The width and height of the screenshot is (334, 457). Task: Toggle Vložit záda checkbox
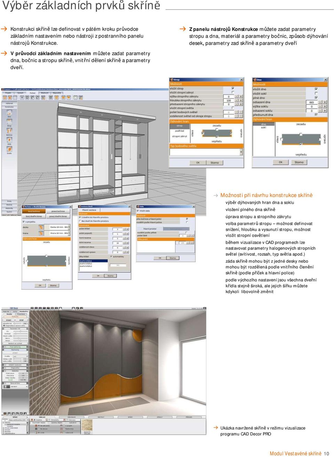(138, 211)
